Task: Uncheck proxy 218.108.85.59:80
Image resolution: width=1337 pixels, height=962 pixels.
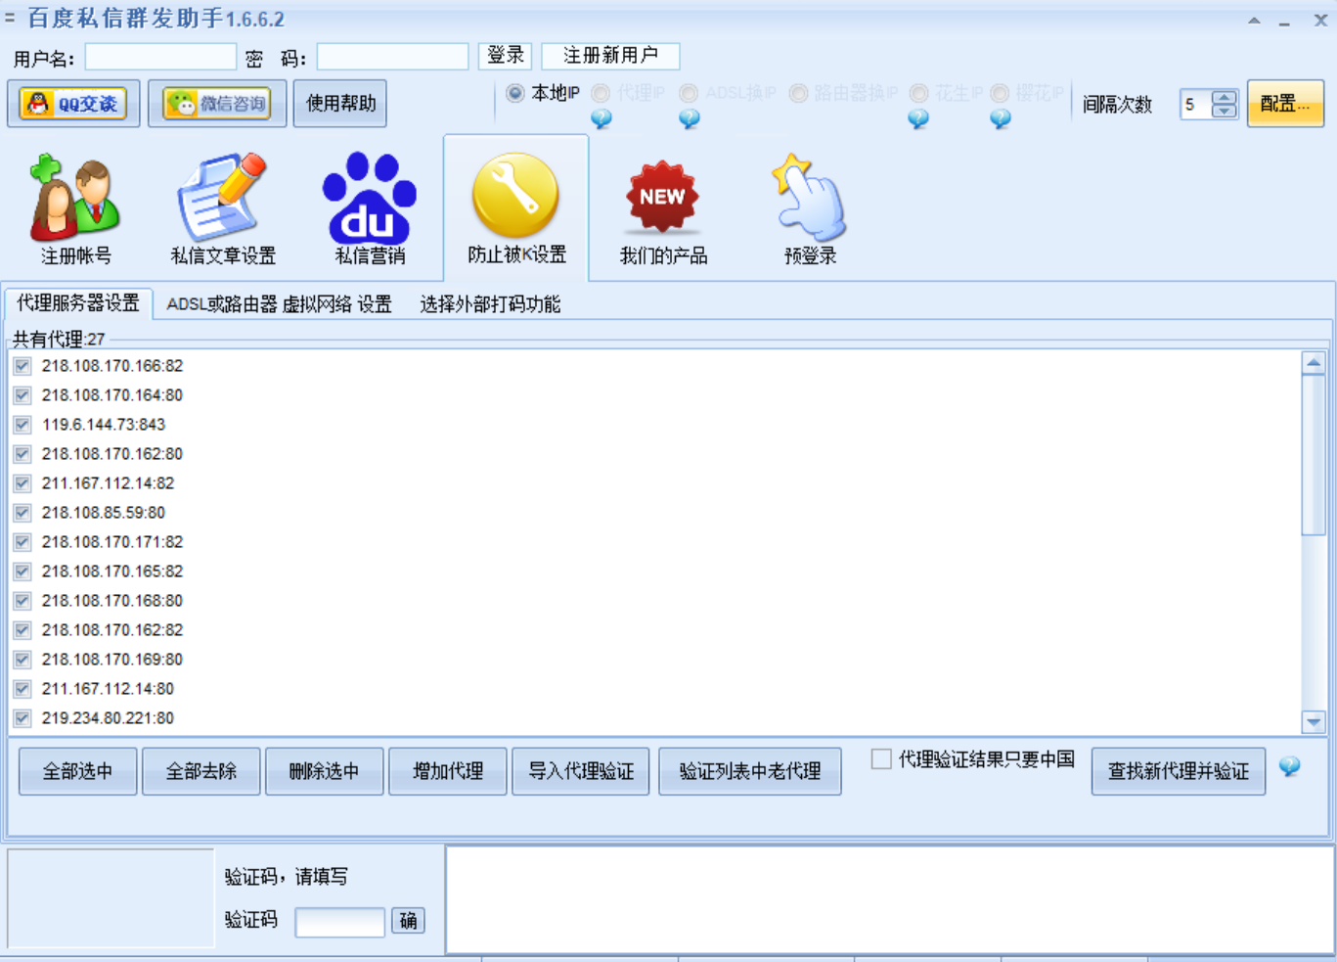Action: point(22,513)
